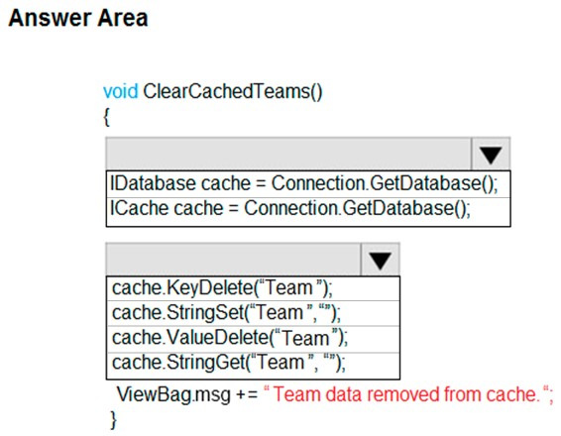Expand the second dropdown arrow

381,260
